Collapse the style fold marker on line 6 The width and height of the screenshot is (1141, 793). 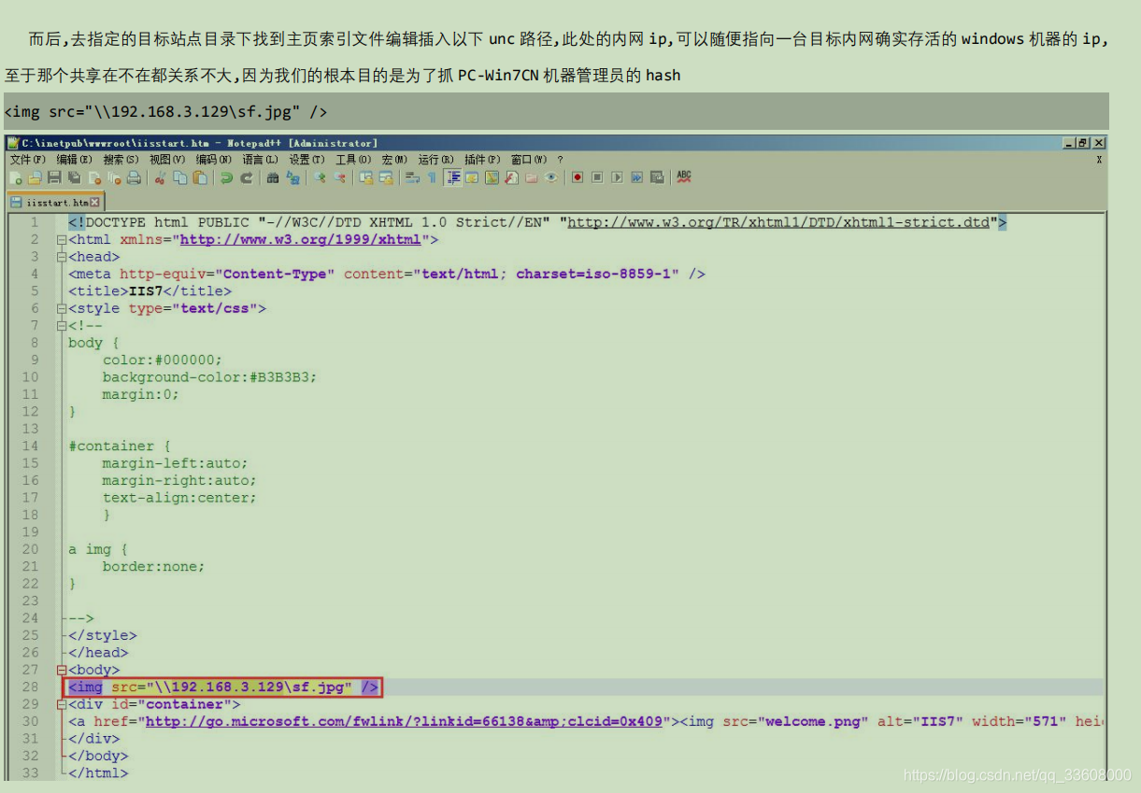pyautogui.click(x=62, y=308)
